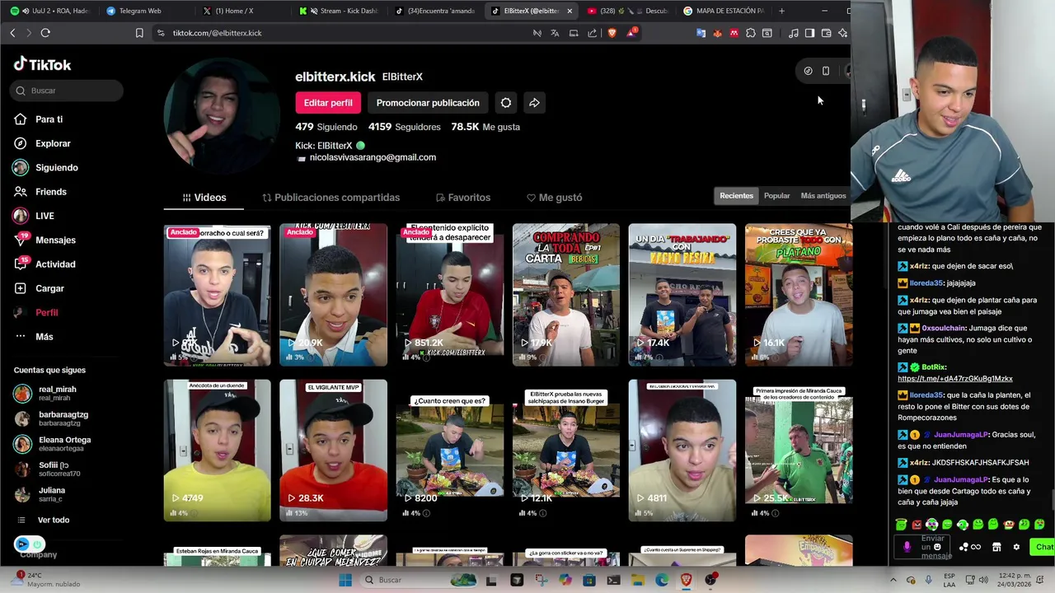1055x593 pixels.
Task: Open the Favoritos tab
Action: [x=463, y=198]
